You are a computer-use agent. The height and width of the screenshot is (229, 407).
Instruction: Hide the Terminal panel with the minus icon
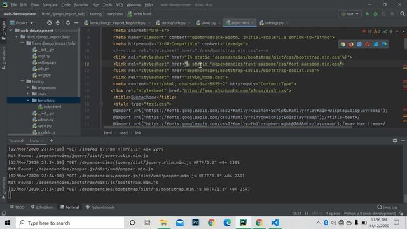coord(403,141)
